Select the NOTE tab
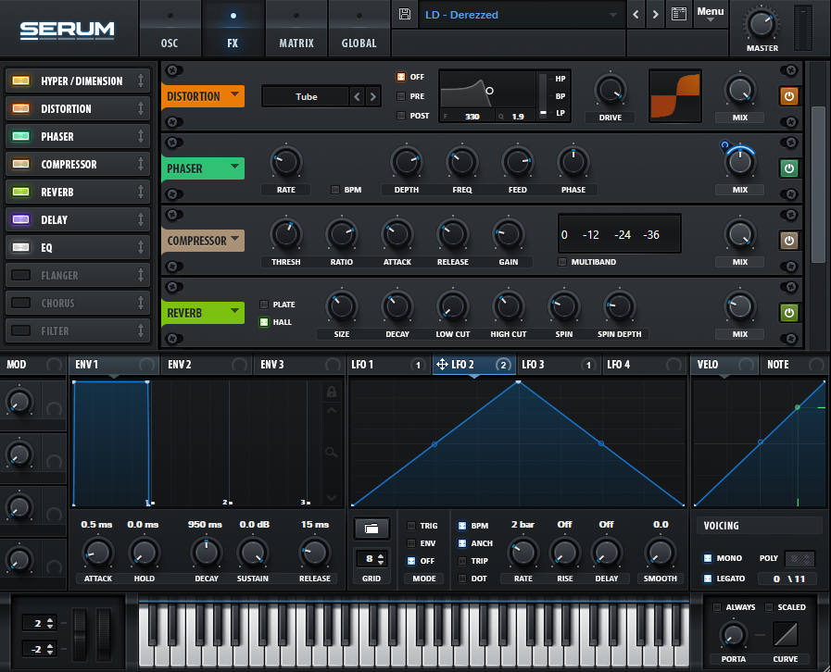831x672 pixels. tap(795, 365)
